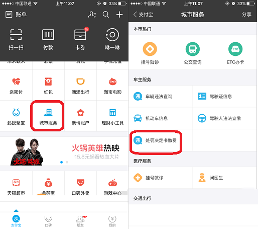The width and height of the screenshot is (258, 229).
Task: Open 口碑外卖 food delivery
Action: (80, 187)
